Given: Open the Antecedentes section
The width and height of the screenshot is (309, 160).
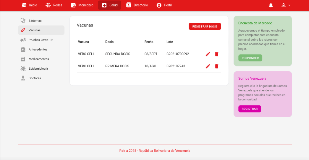Looking at the screenshot, I should click(x=38, y=49).
